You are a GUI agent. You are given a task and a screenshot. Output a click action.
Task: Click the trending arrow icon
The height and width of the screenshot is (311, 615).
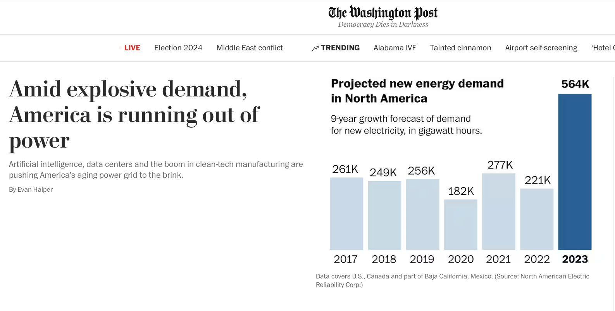(315, 48)
